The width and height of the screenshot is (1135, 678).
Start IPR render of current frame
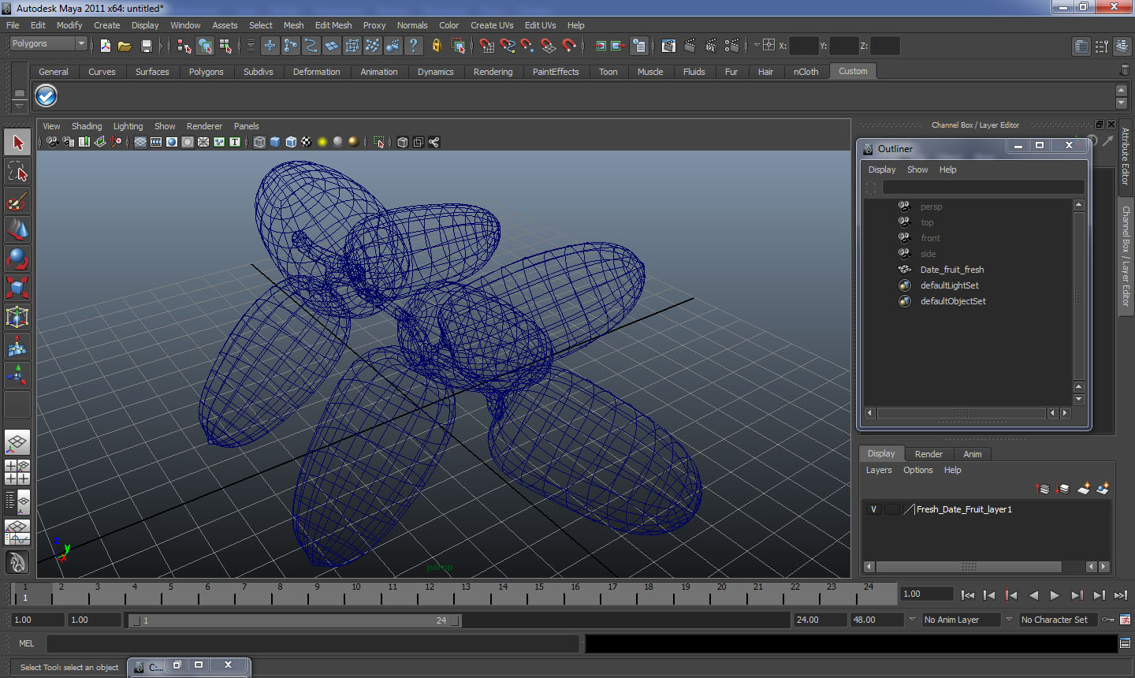(710, 46)
